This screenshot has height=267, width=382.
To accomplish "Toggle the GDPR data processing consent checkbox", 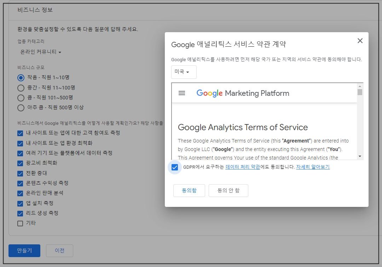I will [x=175, y=167].
